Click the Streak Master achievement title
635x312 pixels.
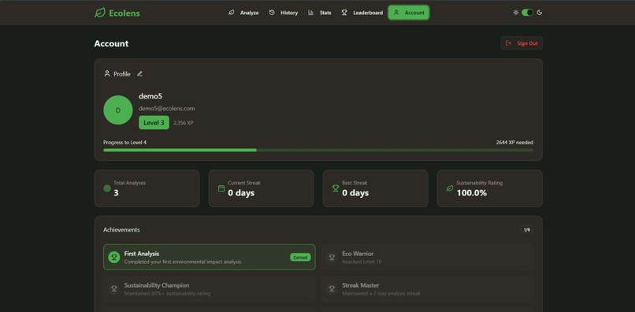click(x=361, y=285)
